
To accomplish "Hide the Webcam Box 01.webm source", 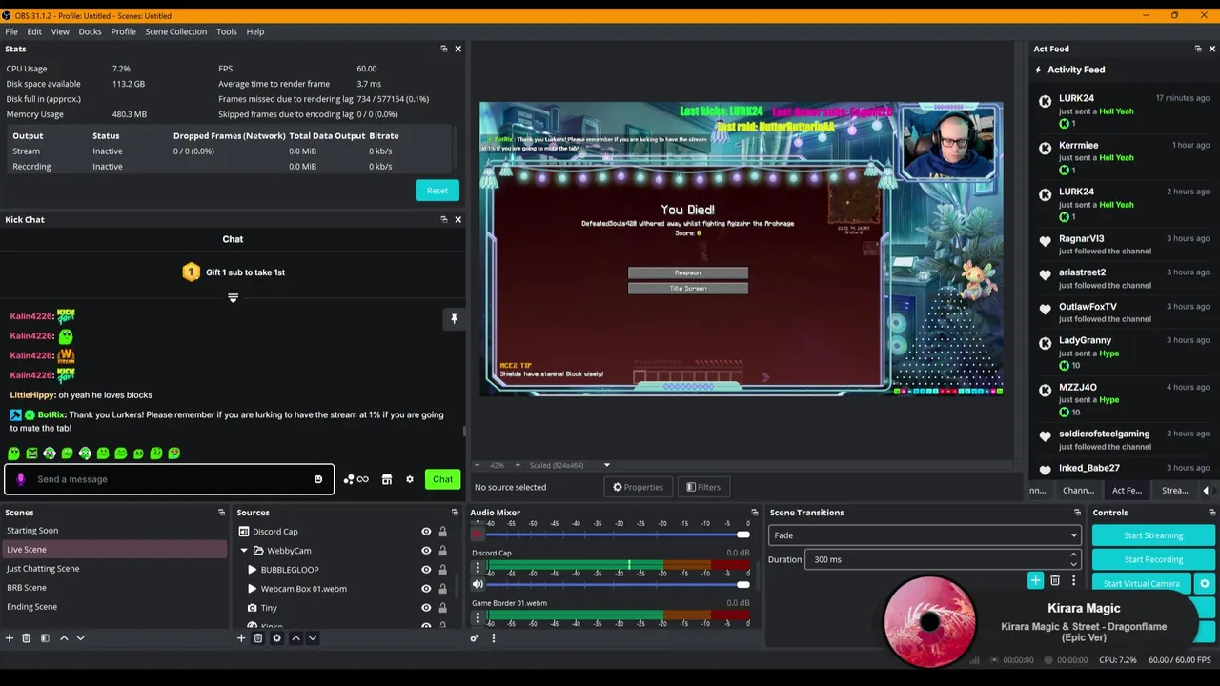I will click(426, 589).
